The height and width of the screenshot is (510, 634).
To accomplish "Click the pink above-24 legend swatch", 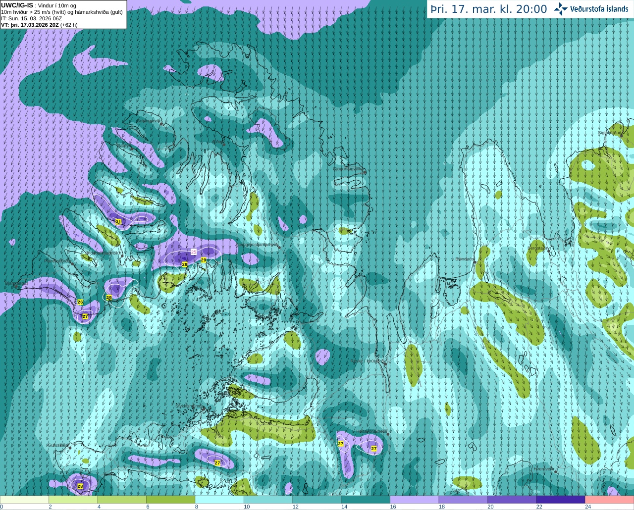I will pyautogui.click(x=610, y=499).
